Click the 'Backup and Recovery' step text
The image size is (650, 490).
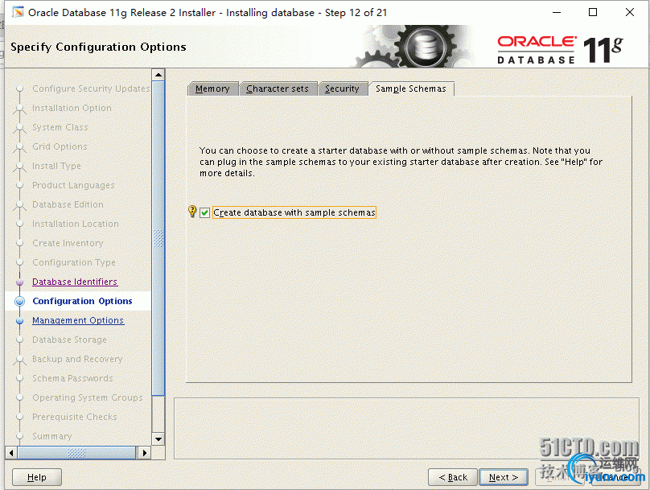pos(77,359)
